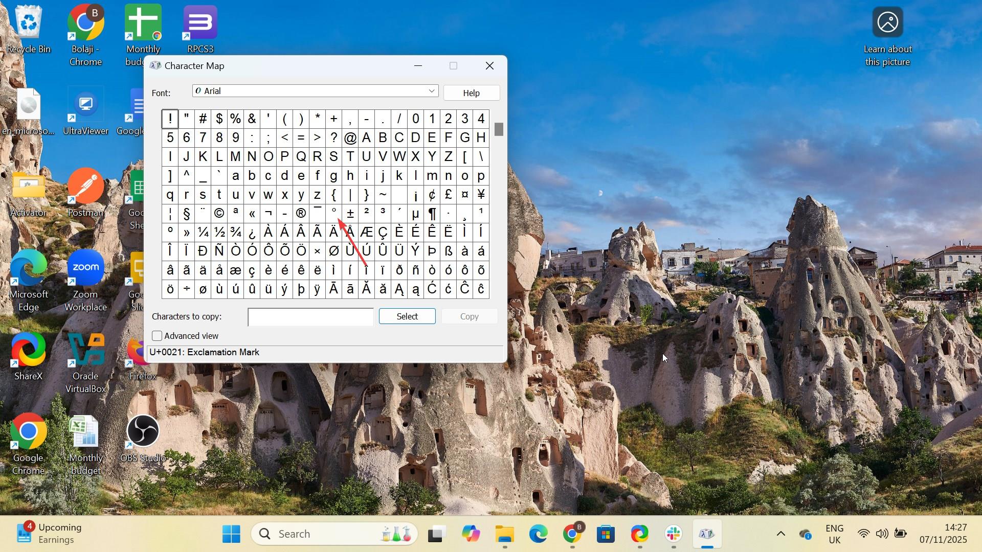The width and height of the screenshot is (982, 552).
Task: Open the volume control in tray
Action: (882, 534)
